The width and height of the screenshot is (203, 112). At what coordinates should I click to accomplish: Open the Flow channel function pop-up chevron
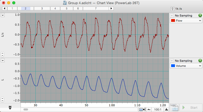click(3, 15)
